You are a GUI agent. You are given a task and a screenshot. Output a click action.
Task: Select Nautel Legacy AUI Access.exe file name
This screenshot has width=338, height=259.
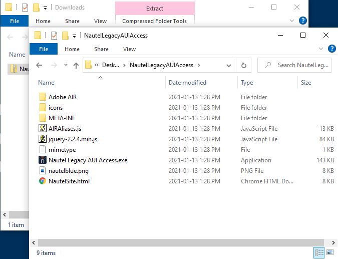tap(88, 160)
